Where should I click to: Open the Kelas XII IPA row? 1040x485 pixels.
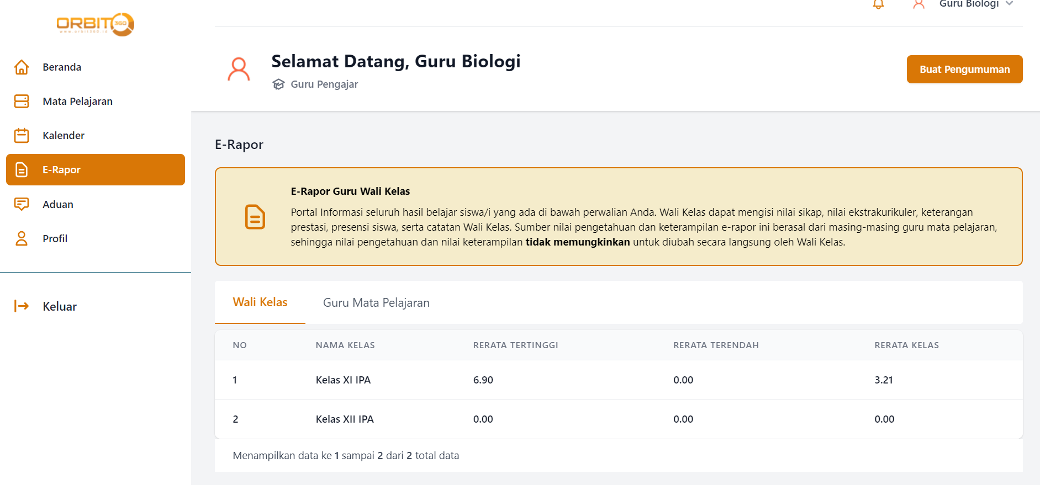click(345, 419)
